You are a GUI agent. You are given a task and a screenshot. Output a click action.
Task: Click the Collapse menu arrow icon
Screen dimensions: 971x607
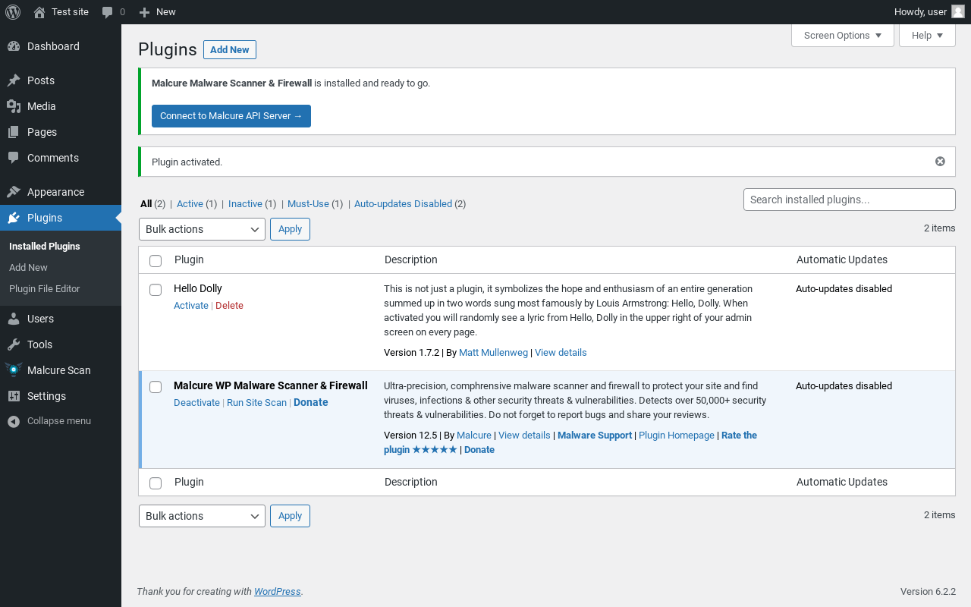14,421
